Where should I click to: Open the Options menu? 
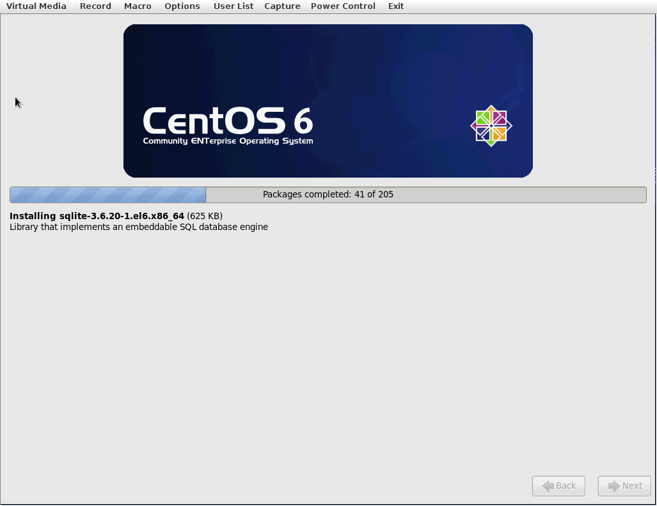coord(182,6)
